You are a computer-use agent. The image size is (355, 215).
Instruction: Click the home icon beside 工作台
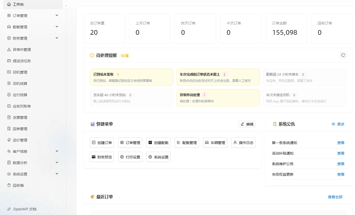tap(9, 4)
